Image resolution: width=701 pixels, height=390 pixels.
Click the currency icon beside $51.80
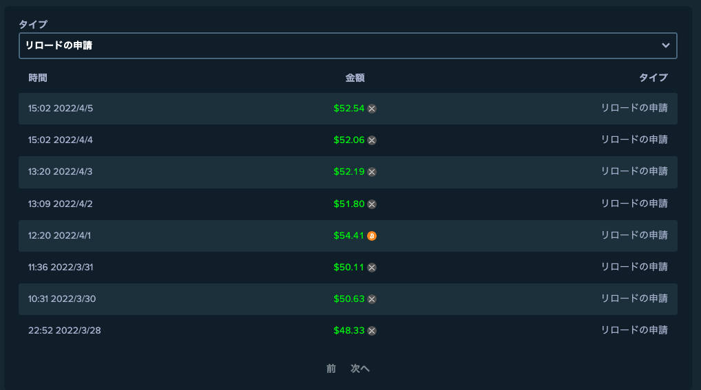[372, 204]
